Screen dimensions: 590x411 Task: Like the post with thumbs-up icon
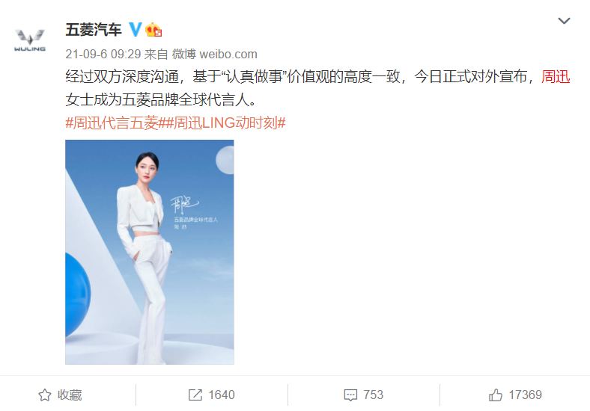coord(496,395)
